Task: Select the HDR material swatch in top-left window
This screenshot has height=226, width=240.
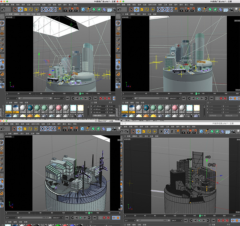Action: [16, 109]
